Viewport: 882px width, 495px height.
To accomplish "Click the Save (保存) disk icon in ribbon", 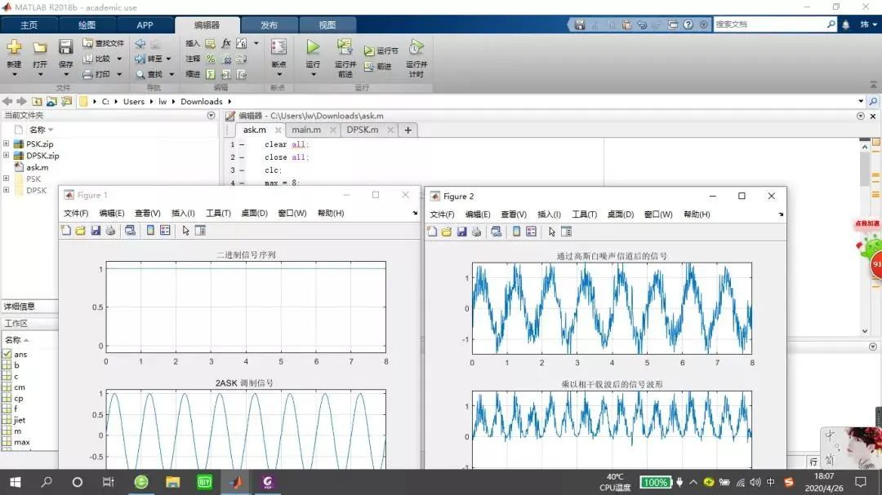I will pos(65,48).
